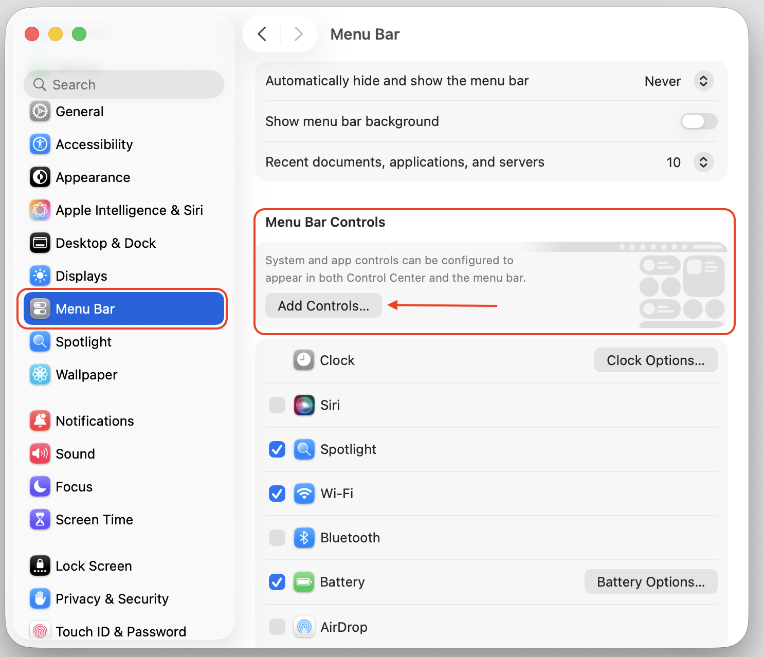Click 'Privacy & Security' label in sidebar
This screenshot has height=657, width=764.
(112, 599)
